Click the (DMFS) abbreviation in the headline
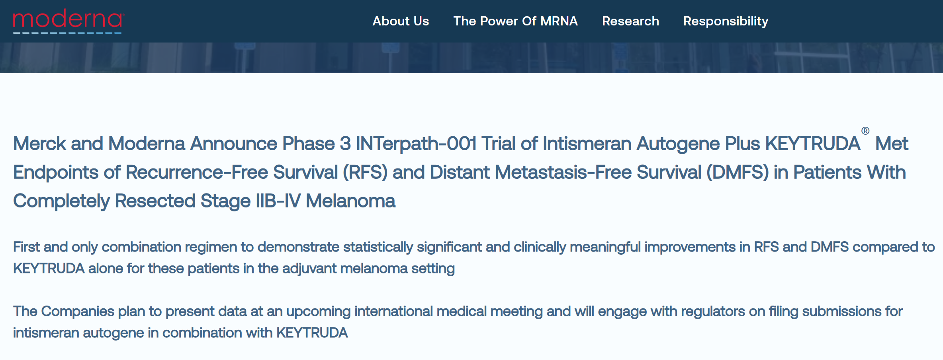 tap(738, 173)
